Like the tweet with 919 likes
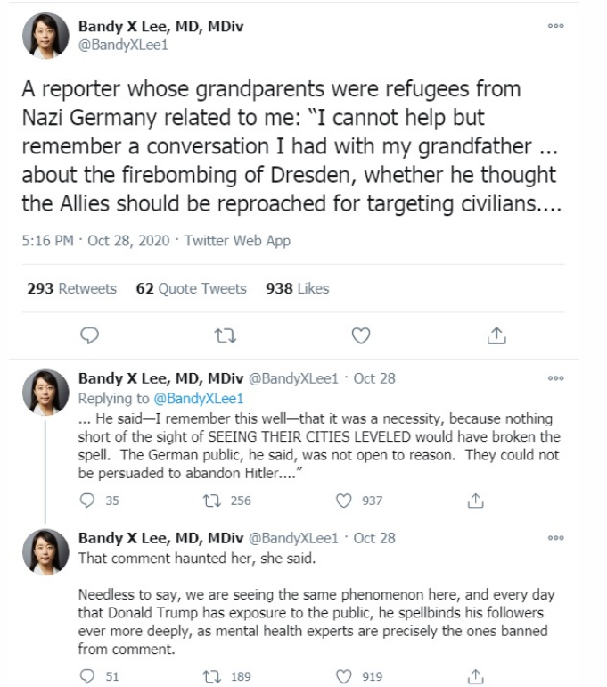The width and height of the screenshot is (607, 687). 343,676
